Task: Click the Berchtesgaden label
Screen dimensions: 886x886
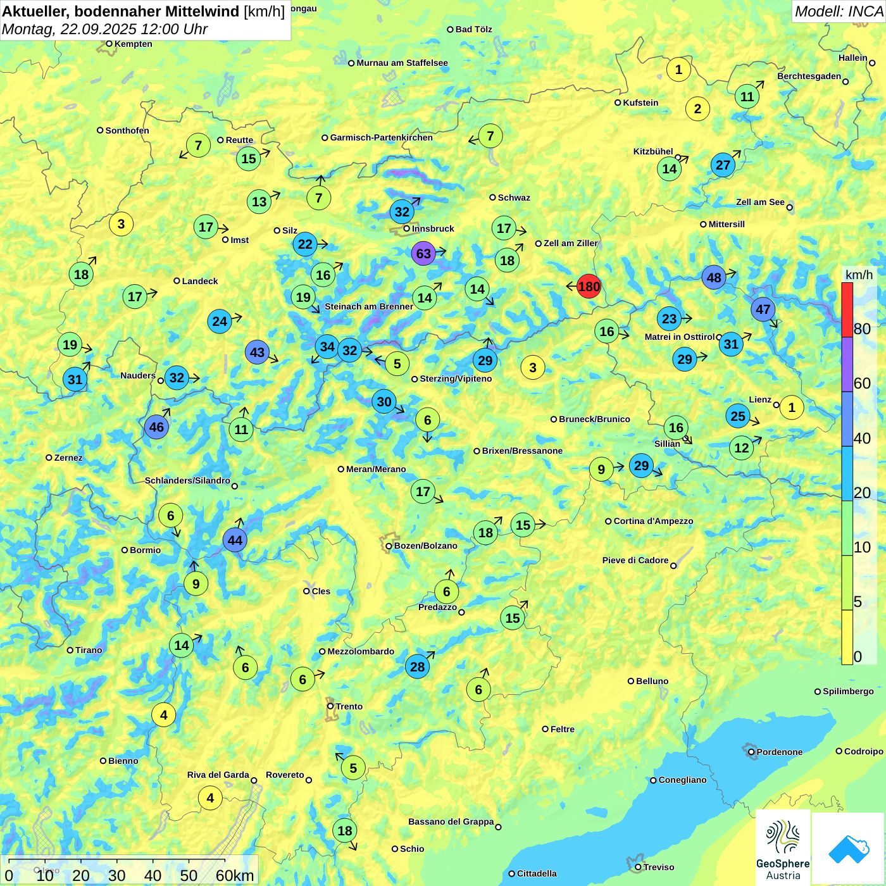Action: (x=809, y=76)
